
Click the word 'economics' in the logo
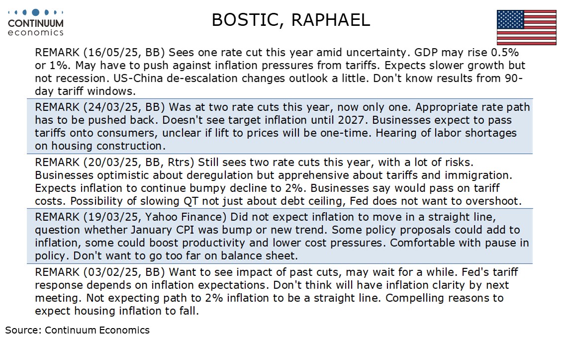(x=36, y=32)
